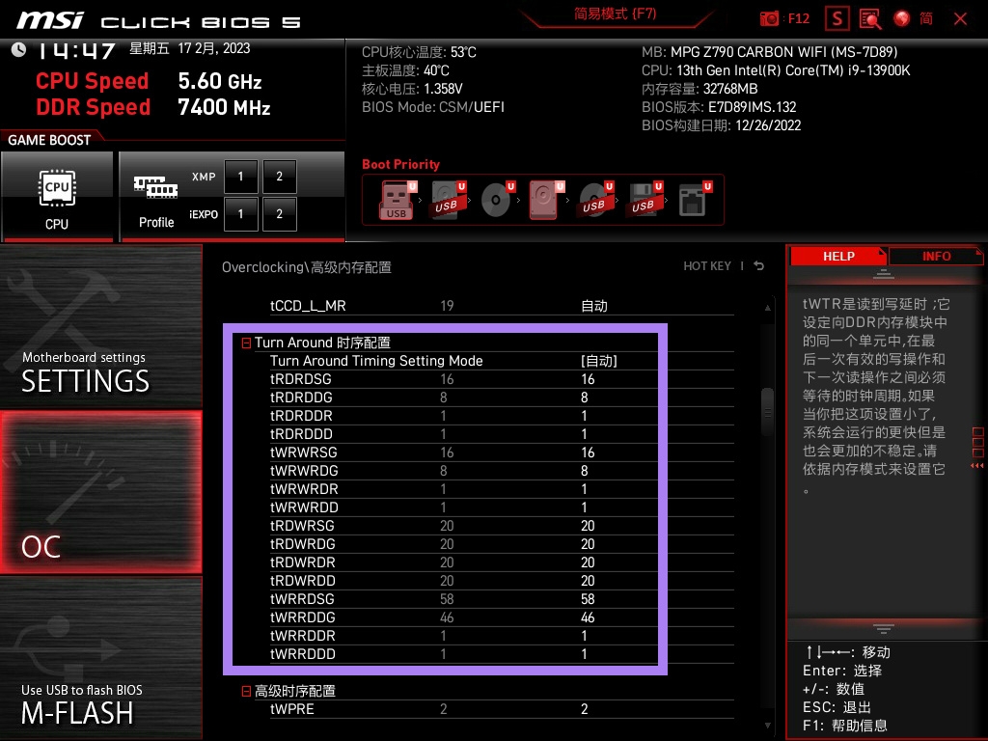988x741 pixels.
Task: Close BIOS with the red X
Action: (x=960, y=19)
